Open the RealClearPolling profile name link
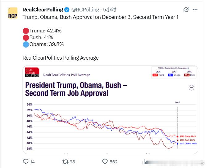Viewport: 207px width, 168px height. click(x=43, y=10)
